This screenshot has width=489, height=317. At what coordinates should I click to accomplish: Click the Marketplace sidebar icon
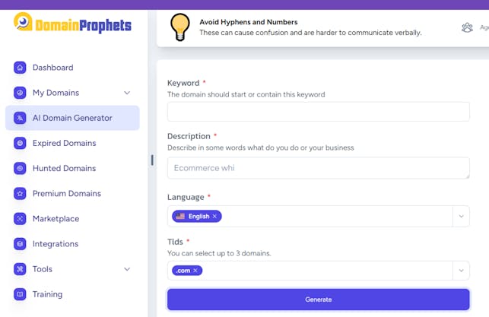tap(20, 218)
